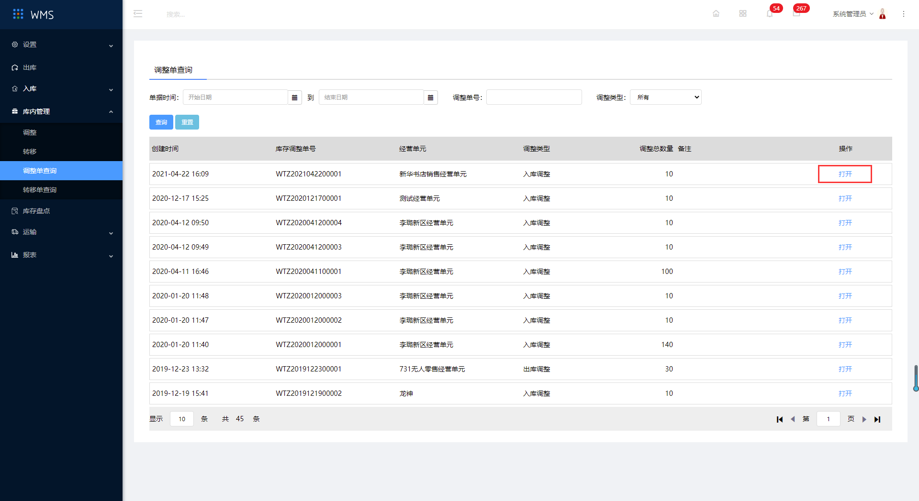Open the record WTZ2021042200001 via 打开
Image resolution: width=919 pixels, height=501 pixels.
(845, 174)
